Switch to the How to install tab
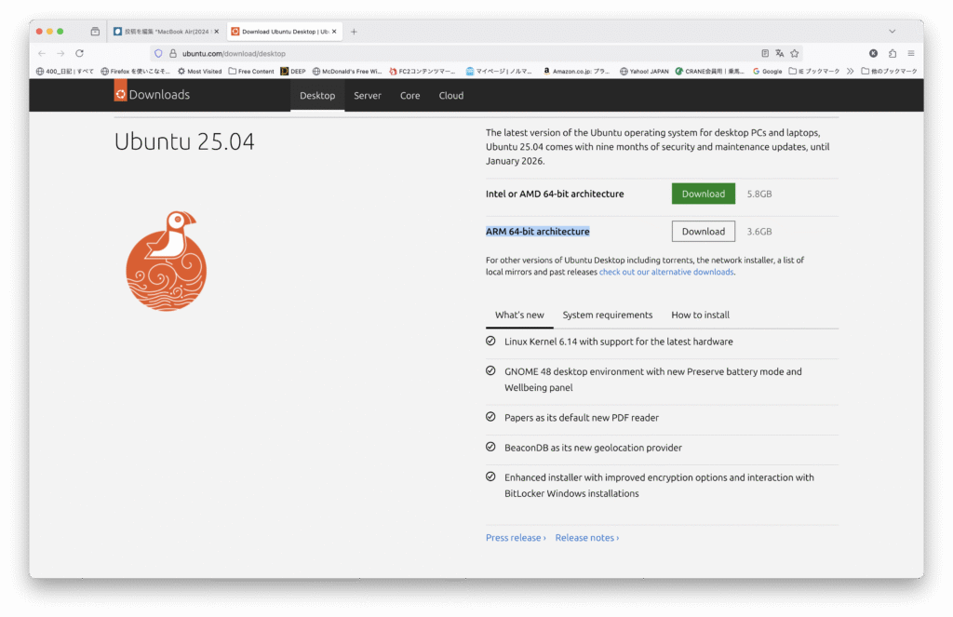The image size is (953, 617). click(x=700, y=315)
